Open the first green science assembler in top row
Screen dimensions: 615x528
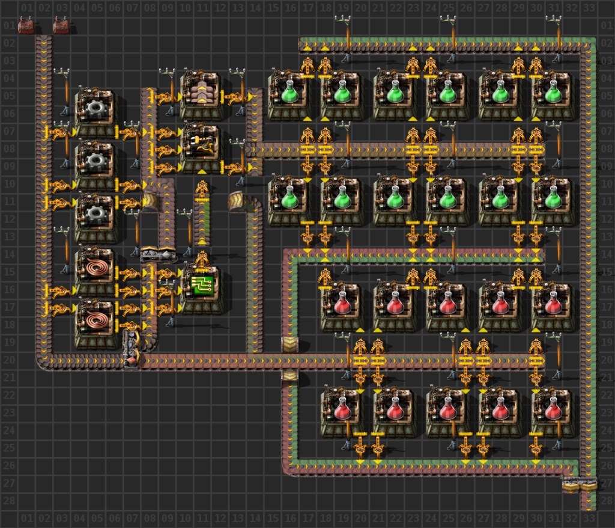289,96
